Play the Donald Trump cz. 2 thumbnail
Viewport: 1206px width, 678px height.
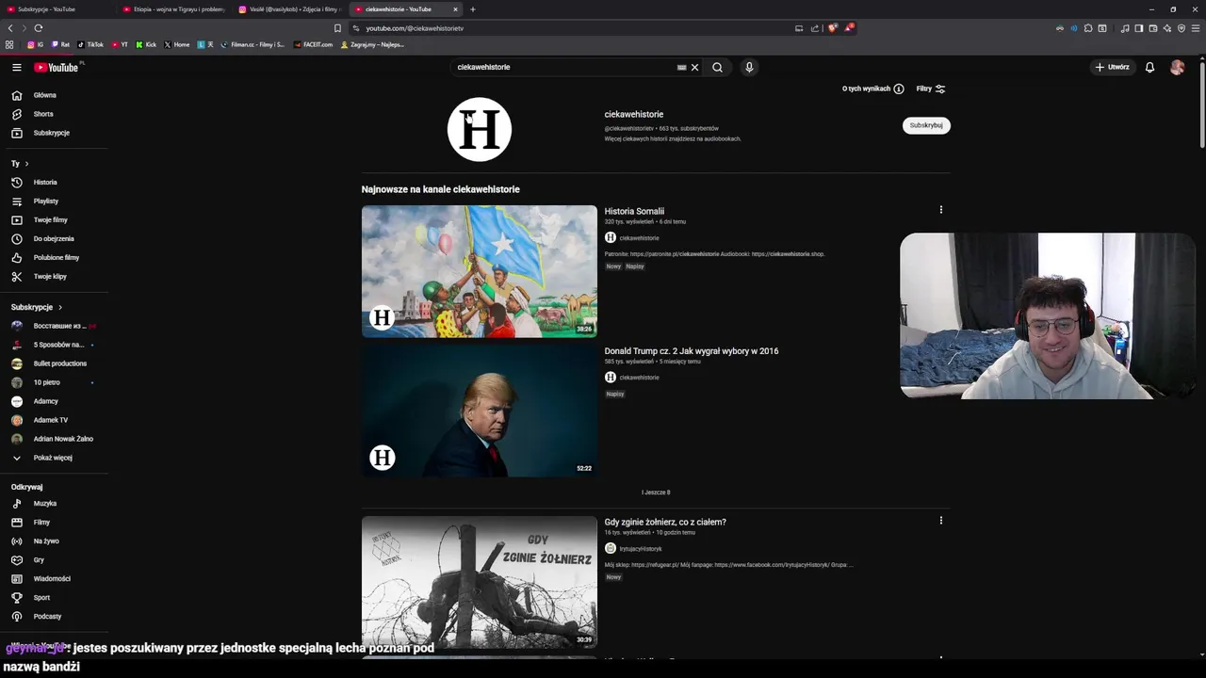coord(480,411)
